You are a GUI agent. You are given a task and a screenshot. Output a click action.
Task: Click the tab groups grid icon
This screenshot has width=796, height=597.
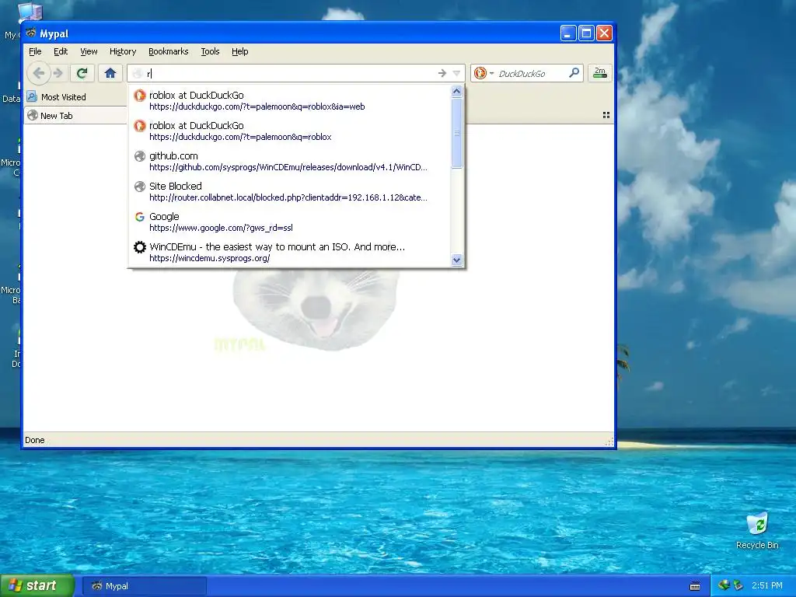coord(606,115)
